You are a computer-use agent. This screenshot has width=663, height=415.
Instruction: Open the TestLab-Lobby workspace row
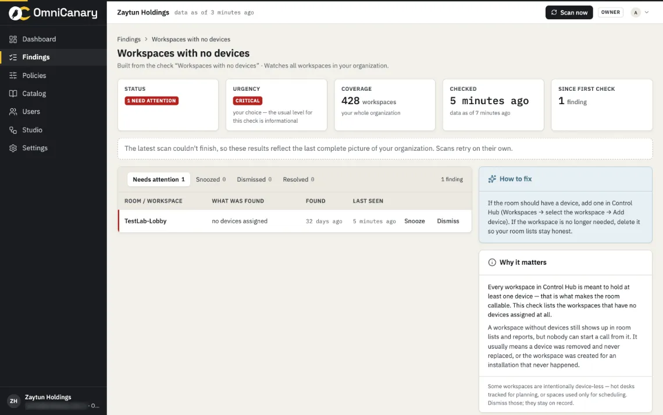coord(295,221)
